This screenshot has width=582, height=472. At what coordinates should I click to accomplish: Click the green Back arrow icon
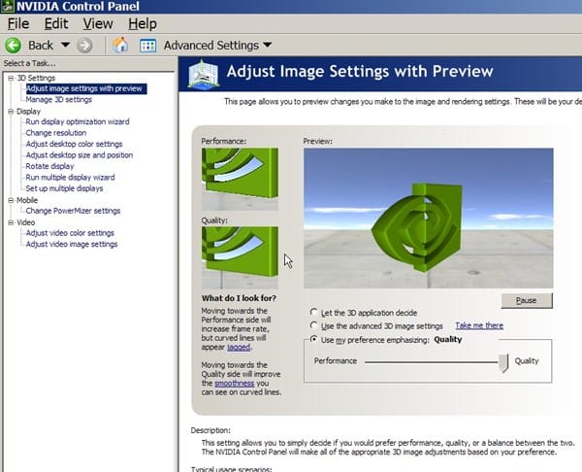click(x=13, y=46)
